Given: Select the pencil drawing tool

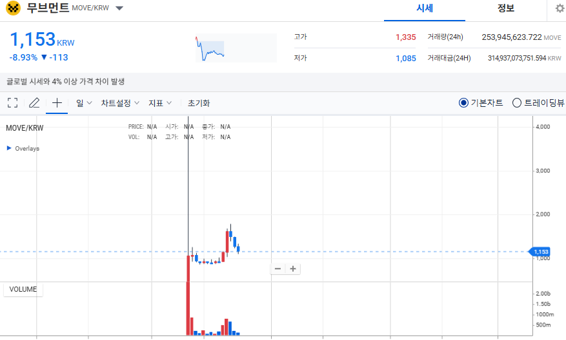Looking at the screenshot, I should click(34, 103).
